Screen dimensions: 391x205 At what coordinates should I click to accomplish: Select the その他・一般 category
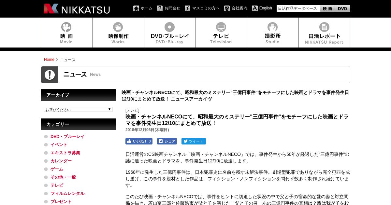coord(63,177)
